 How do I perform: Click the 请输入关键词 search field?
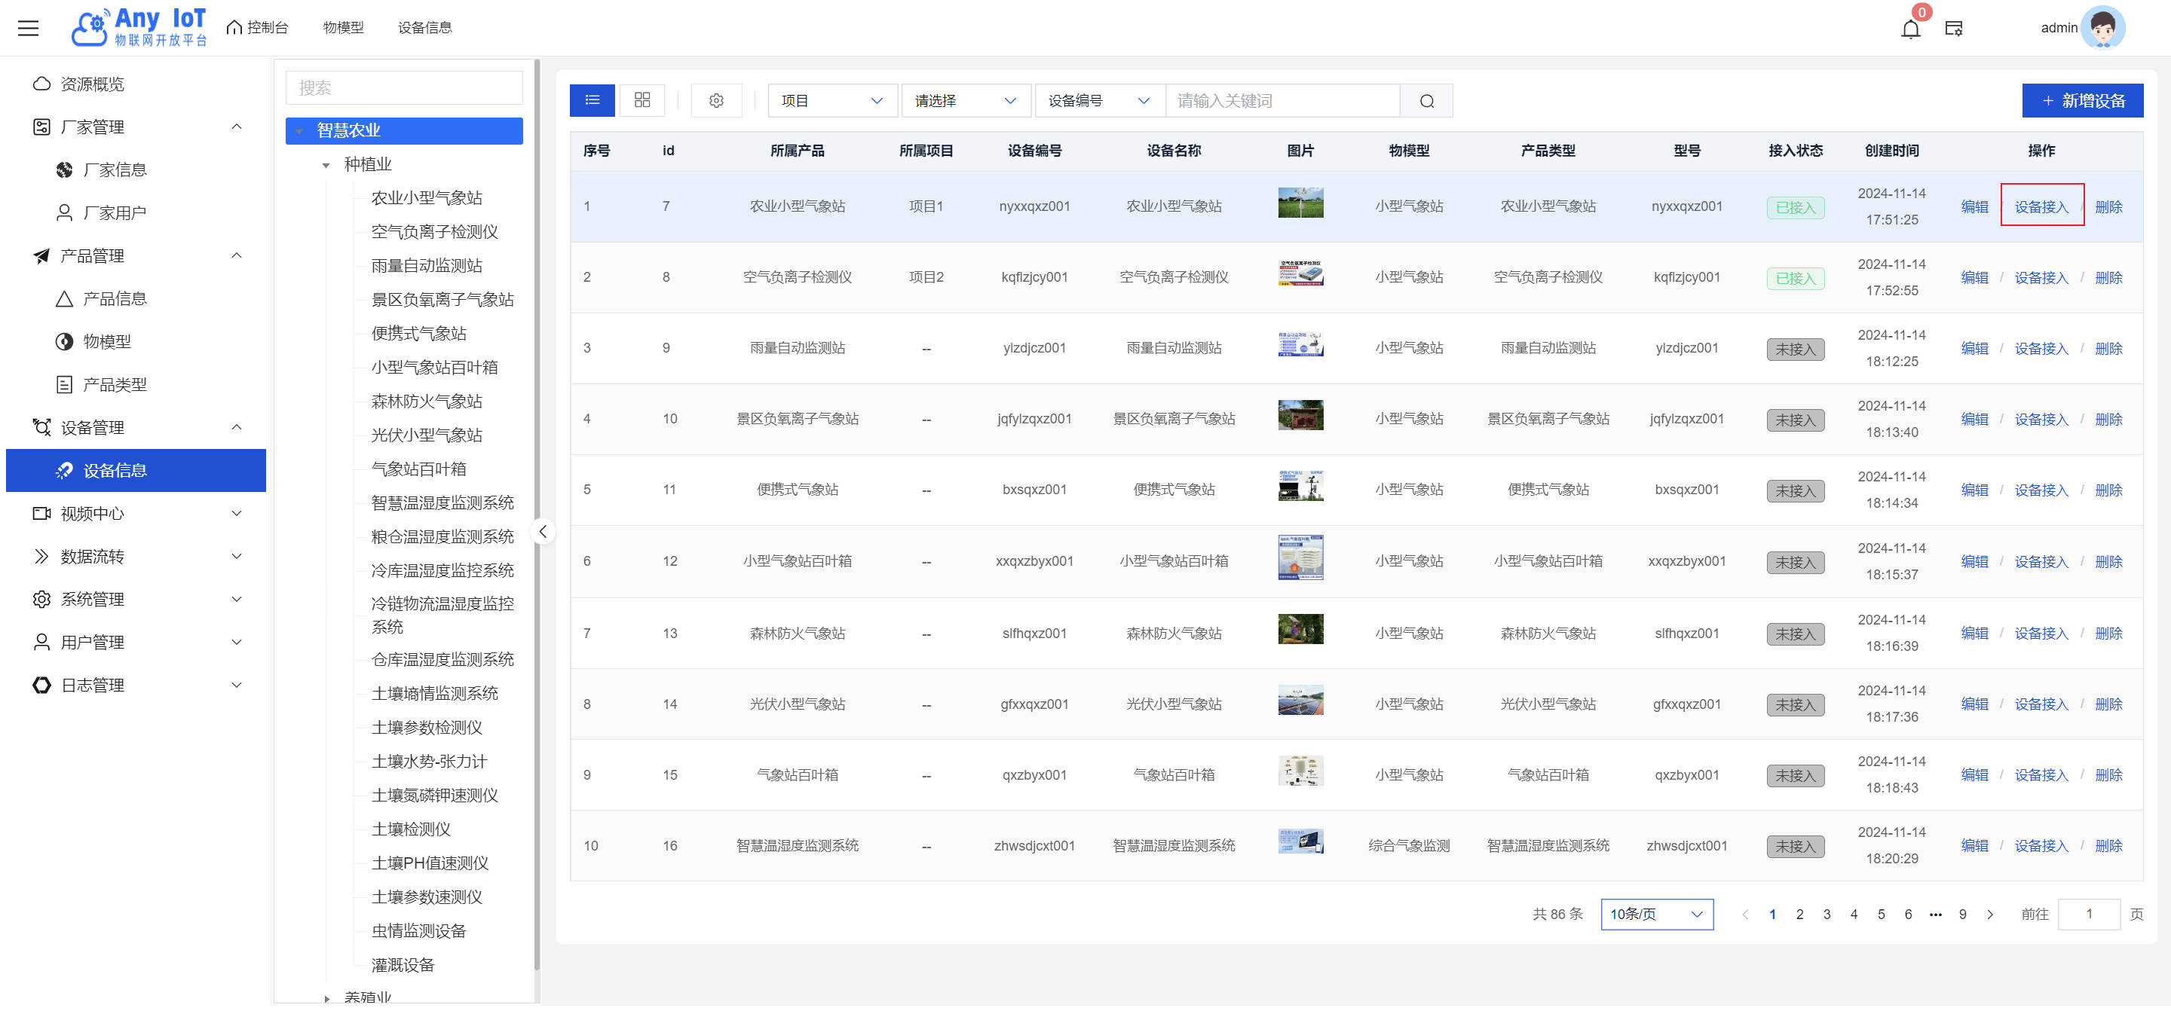point(1281,101)
